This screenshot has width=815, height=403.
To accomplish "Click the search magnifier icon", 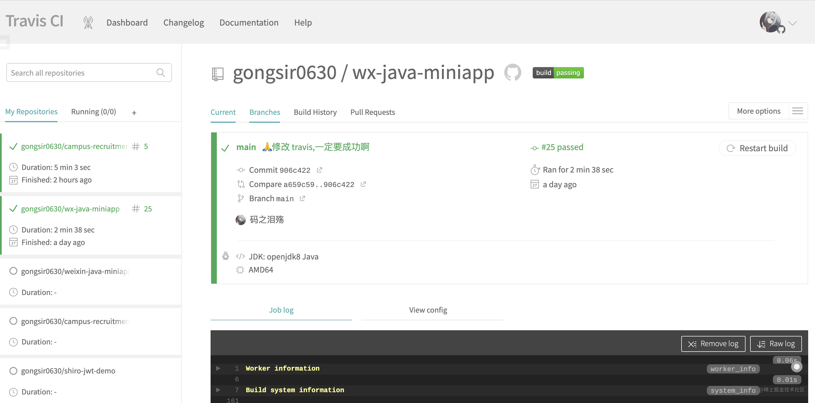I will click(161, 73).
